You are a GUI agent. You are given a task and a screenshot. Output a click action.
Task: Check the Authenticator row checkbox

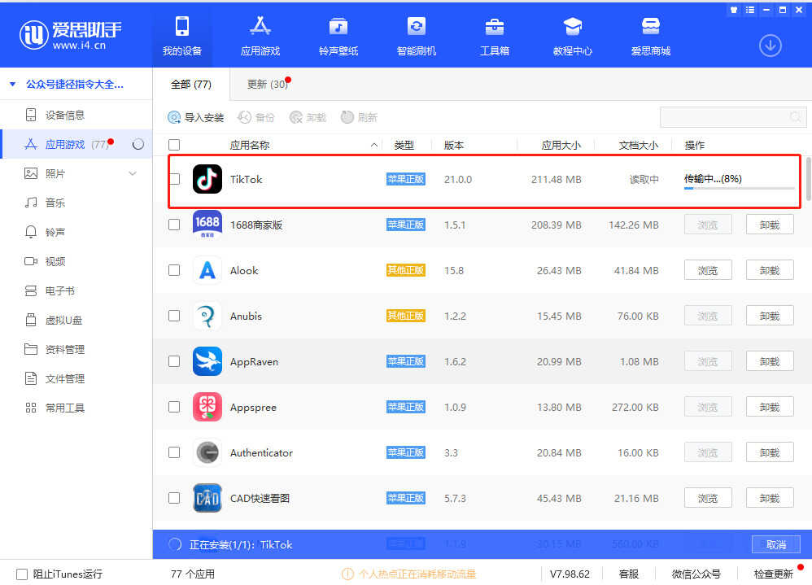[x=174, y=452]
